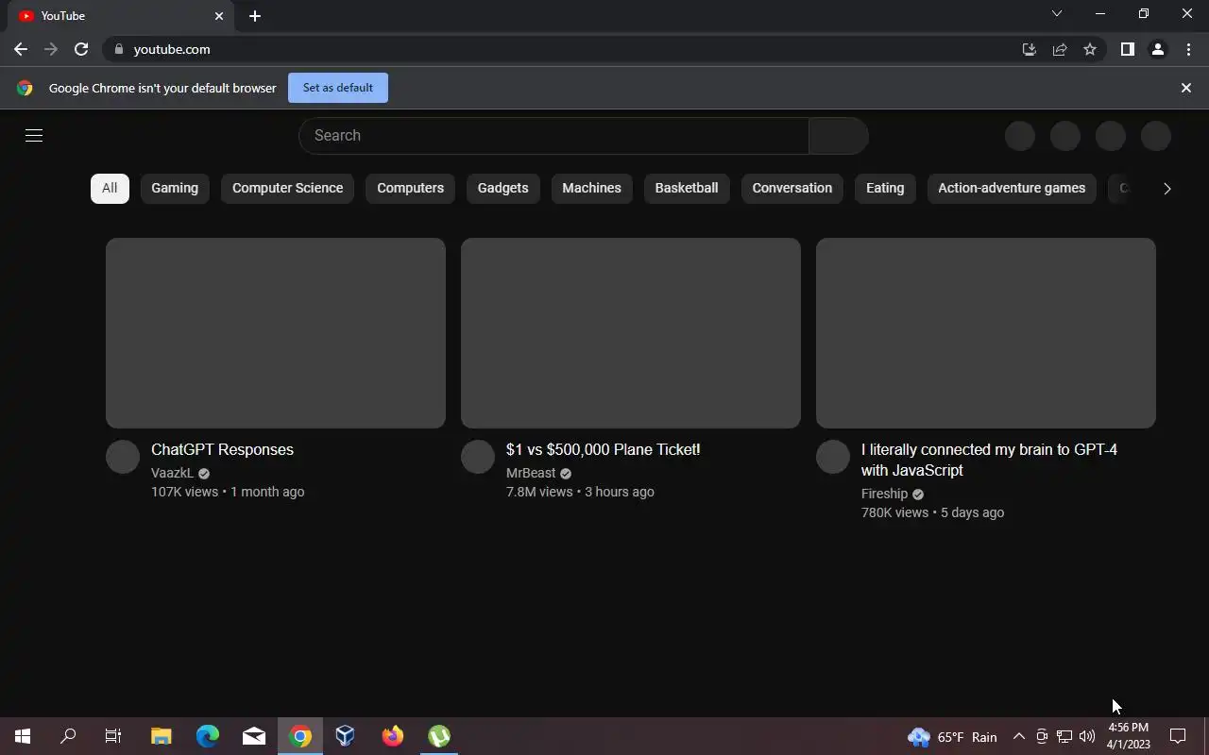Click the $1 vs $500,000 Plane Ticket! title
The height and width of the screenshot is (755, 1209).
603,449
